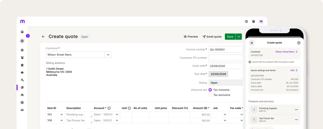
Task: Open Item ID dropdown for item 102
Action: point(62,114)
